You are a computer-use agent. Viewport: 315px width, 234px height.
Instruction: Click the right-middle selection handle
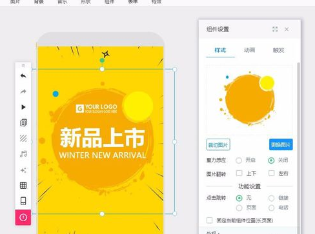[x=174, y=142]
